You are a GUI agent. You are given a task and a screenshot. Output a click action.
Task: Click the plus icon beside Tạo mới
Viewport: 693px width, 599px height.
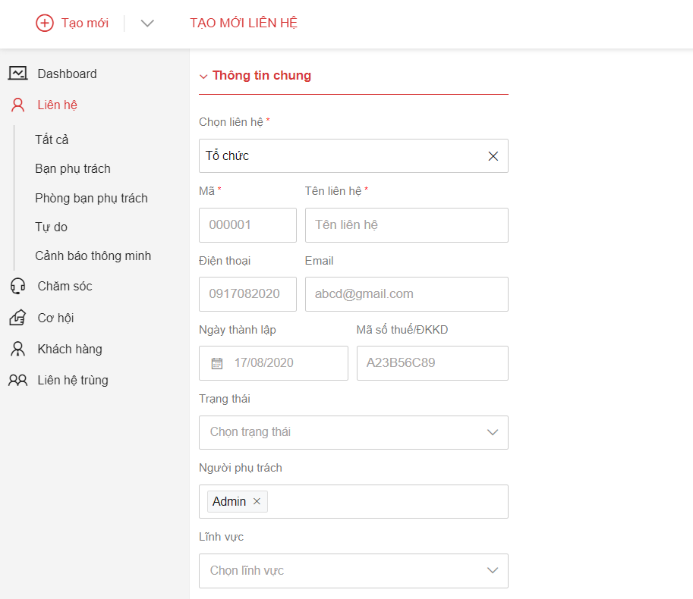[x=45, y=23]
